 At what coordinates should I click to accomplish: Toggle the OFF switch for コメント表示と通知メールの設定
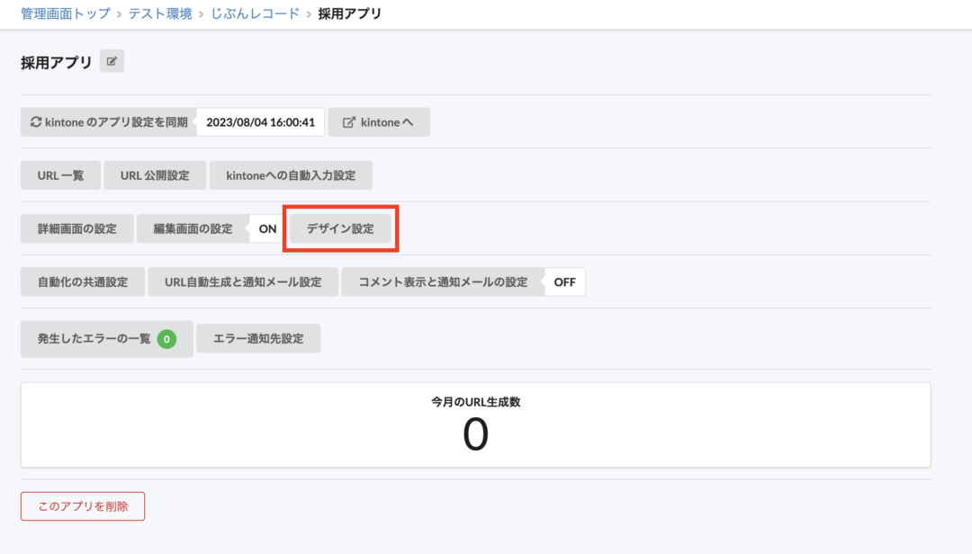pyautogui.click(x=564, y=281)
